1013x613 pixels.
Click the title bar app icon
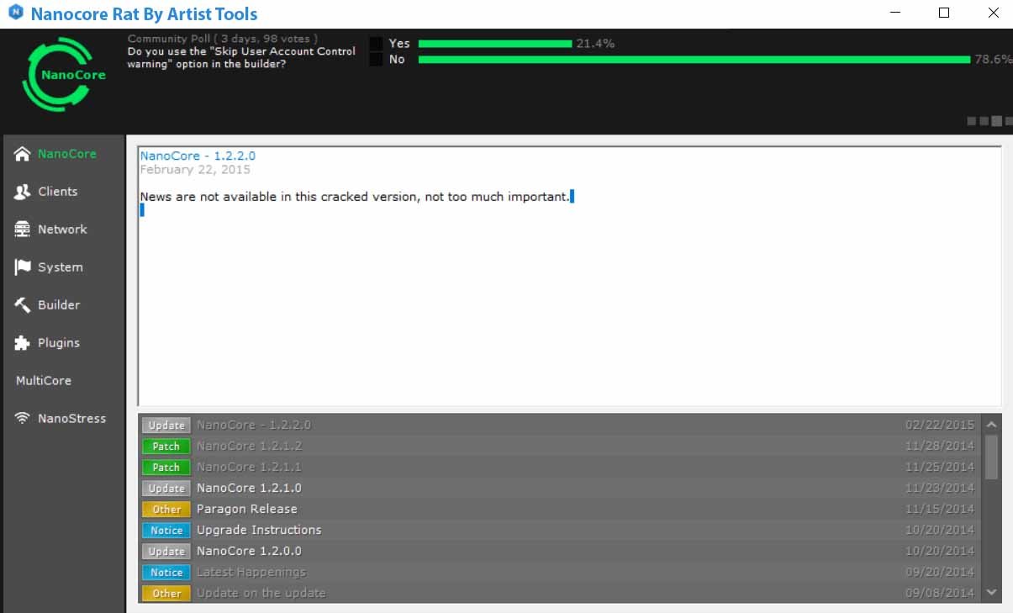pyautogui.click(x=15, y=13)
